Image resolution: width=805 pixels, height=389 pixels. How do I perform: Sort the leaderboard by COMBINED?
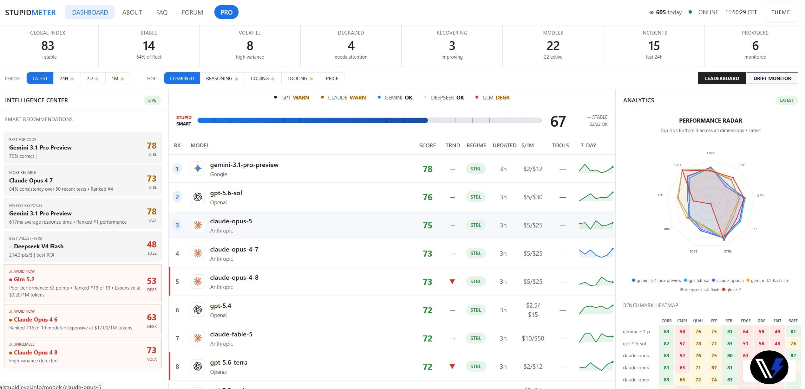click(x=182, y=78)
